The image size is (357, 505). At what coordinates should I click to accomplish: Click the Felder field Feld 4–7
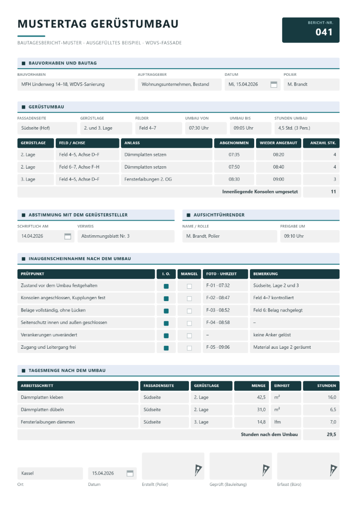click(x=159, y=128)
